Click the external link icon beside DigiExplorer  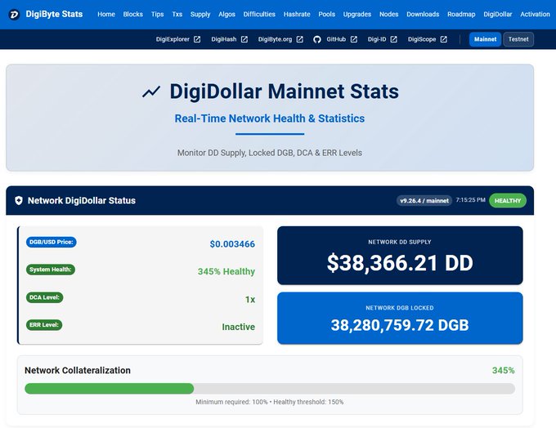[197, 39]
